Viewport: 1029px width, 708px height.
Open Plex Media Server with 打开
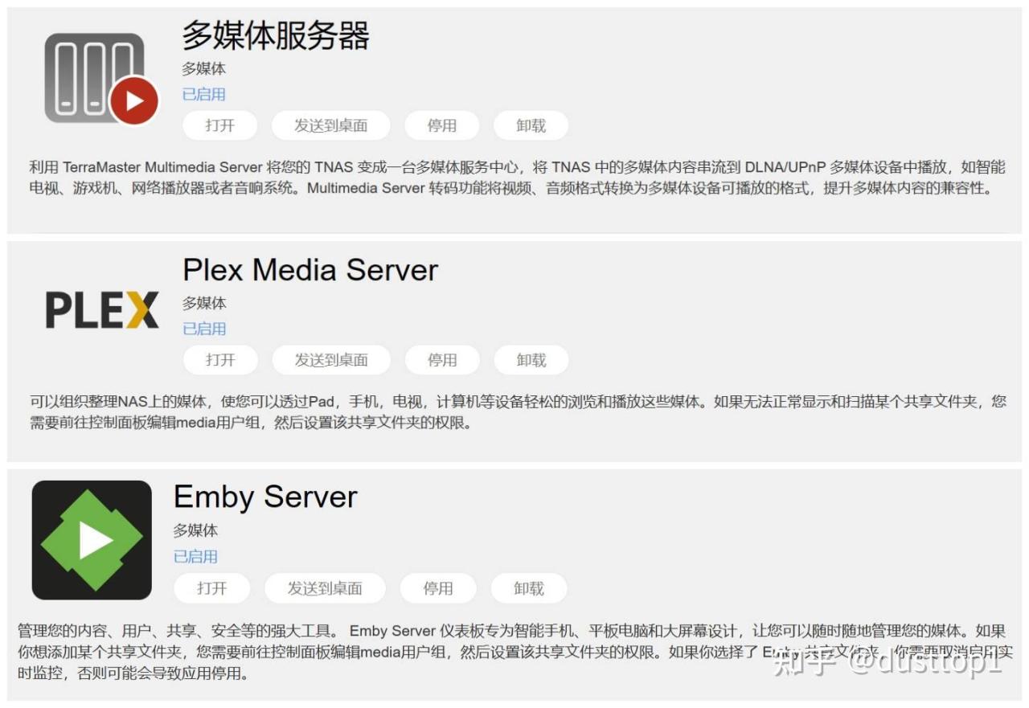point(220,360)
